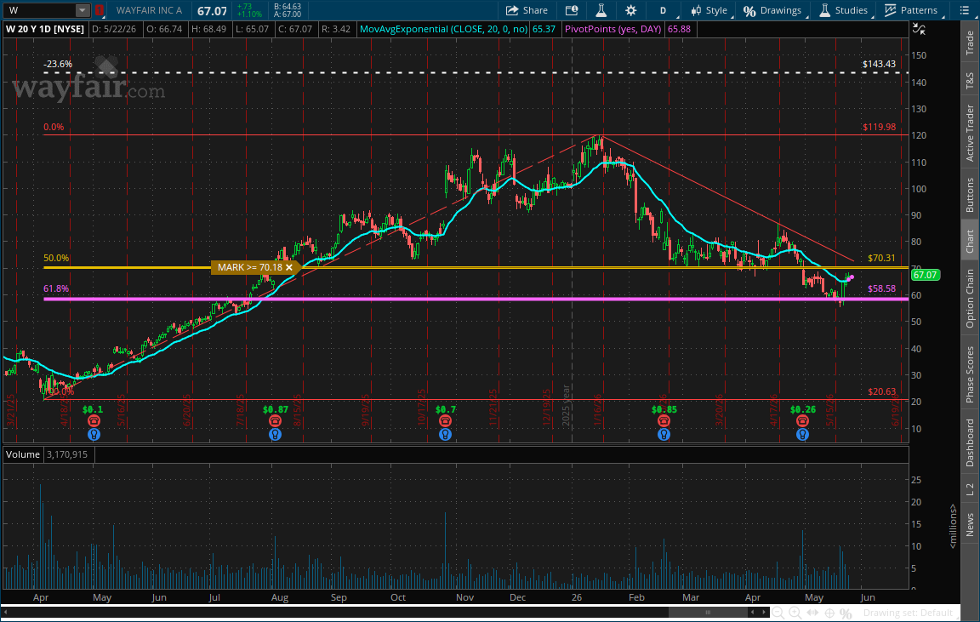Image resolution: width=980 pixels, height=622 pixels.
Task: Click the $143.43 Fibonacci level label
Action: (879, 64)
